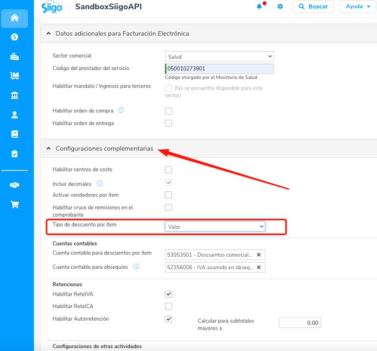Enable the Habilitar orden de compra checkbox
377x351 pixels.
pyautogui.click(x=169, y=111)
